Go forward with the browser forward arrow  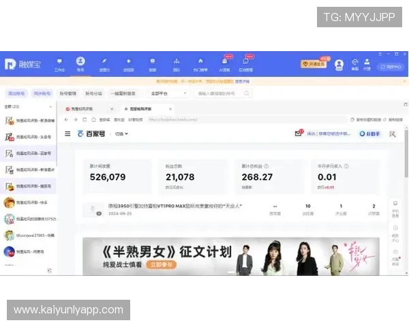[x=76, y=120]
